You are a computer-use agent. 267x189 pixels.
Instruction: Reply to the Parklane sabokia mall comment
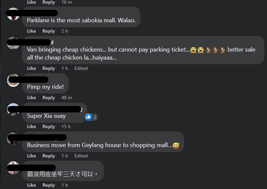(49, 31)
